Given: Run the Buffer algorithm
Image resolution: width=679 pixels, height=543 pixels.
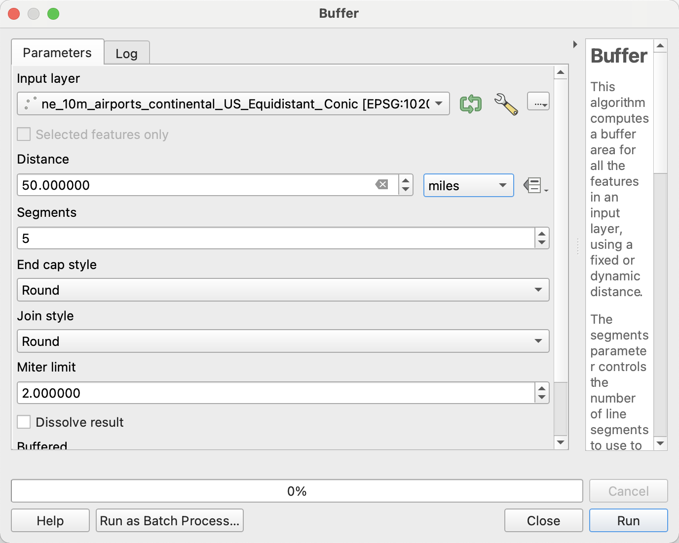Looking at the screenshot, I should pos(628,520).
